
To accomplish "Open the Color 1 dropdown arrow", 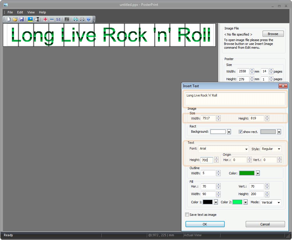I will coord(216,202).
